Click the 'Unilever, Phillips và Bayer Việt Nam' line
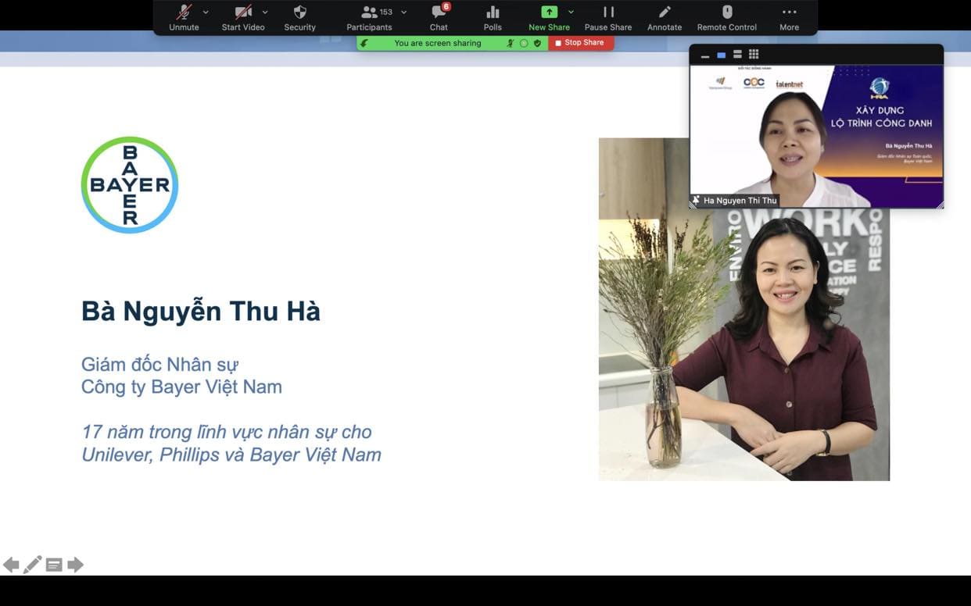This screenshot has width=971, height=606. (x=231, y=454)
